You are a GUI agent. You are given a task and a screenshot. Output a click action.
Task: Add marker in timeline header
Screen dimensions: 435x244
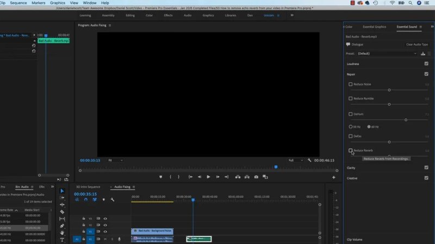pos(104,200)
